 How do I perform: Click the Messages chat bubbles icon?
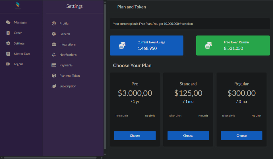(8, 22)
